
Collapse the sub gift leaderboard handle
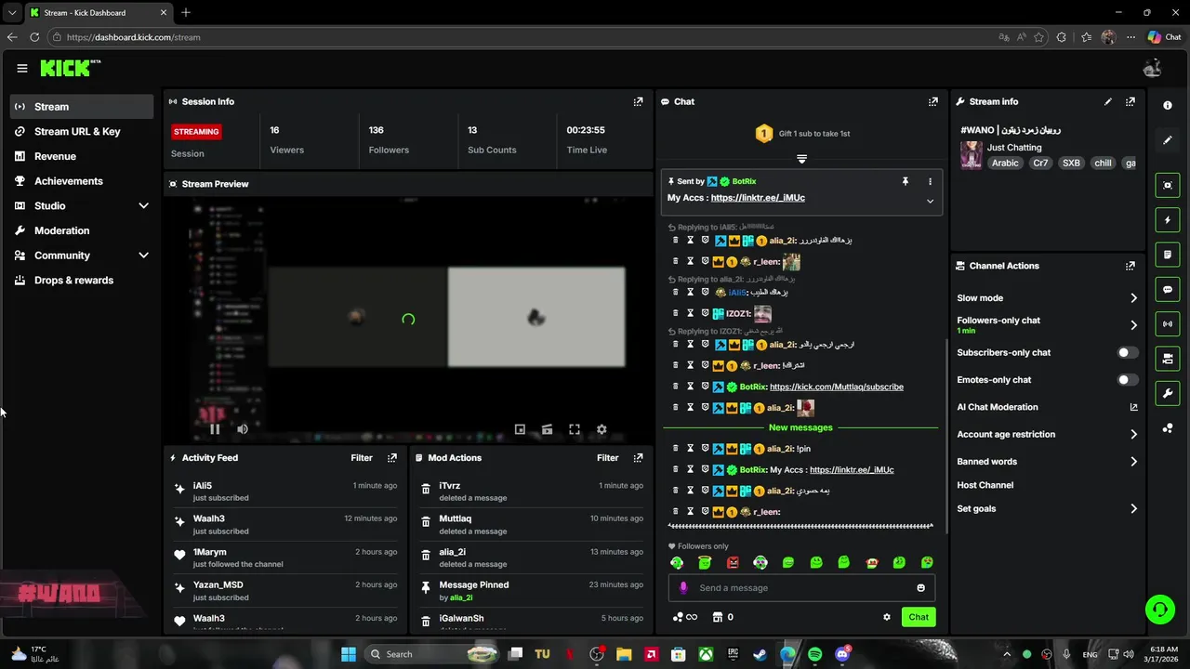click(801, 159)
